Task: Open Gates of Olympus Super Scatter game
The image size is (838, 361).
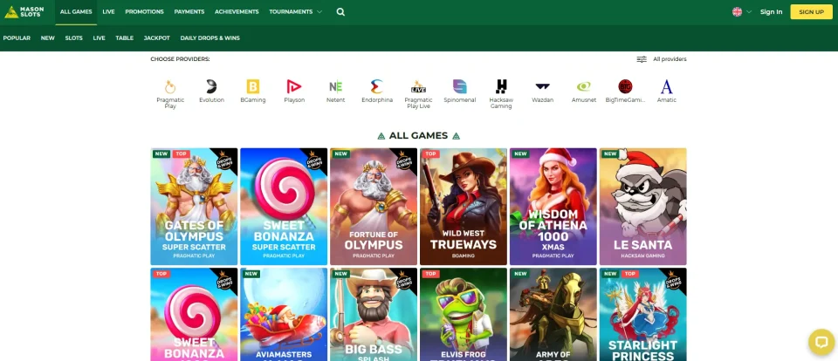Action: click(194, 207)
